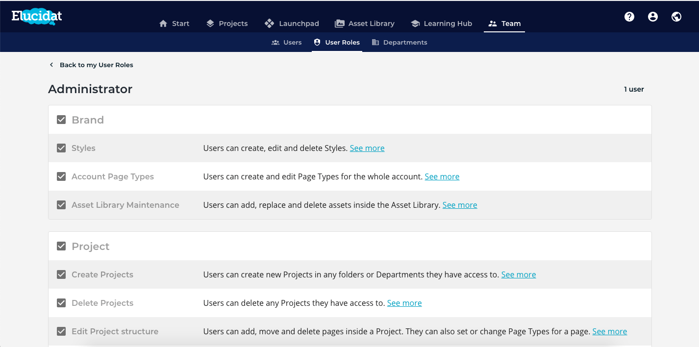Screen dimensions: 699x347
Task: Open the help question mark icon
Action: (x=629, y=17)
